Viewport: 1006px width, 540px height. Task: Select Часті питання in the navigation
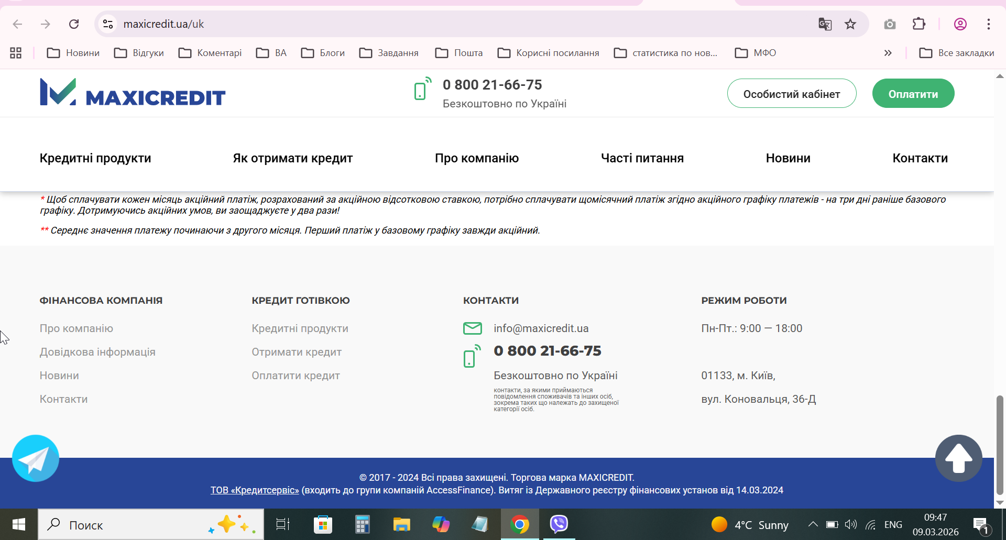click(x=642, y=158)
